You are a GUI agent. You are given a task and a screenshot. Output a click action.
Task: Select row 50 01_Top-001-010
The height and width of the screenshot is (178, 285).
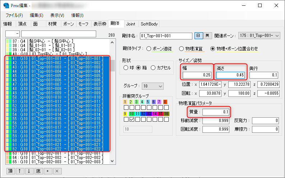coord(57,97)
